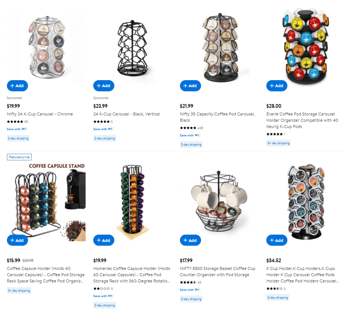Add the 24 K-Cup Carousel Black Vertical
The width and height of the screenshot is (345, 310).
104,86
